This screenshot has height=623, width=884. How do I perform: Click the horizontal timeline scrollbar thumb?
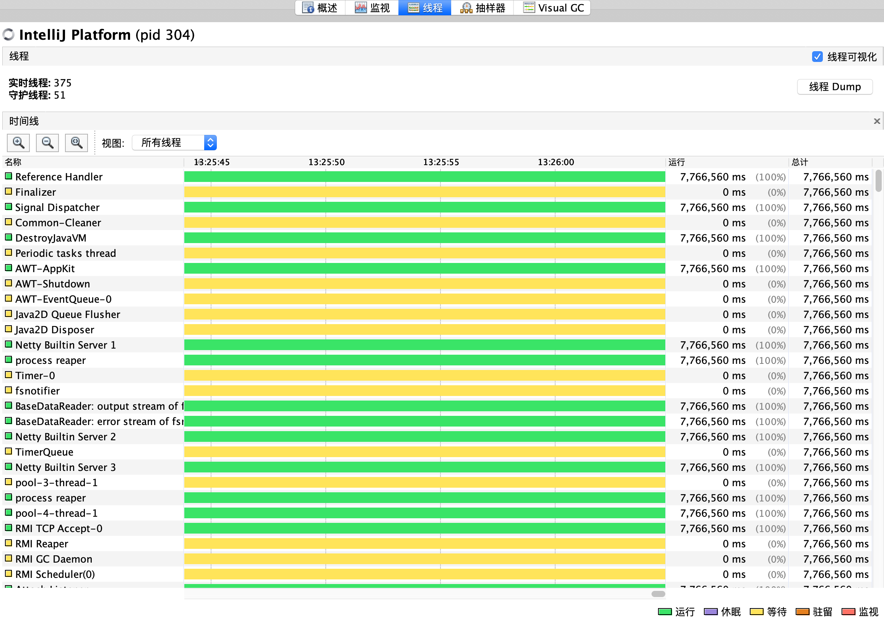point(658,594)
